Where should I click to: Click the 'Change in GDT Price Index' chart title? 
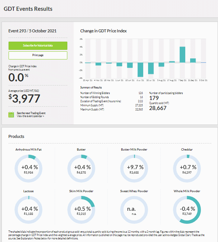[x=103, y=31]
